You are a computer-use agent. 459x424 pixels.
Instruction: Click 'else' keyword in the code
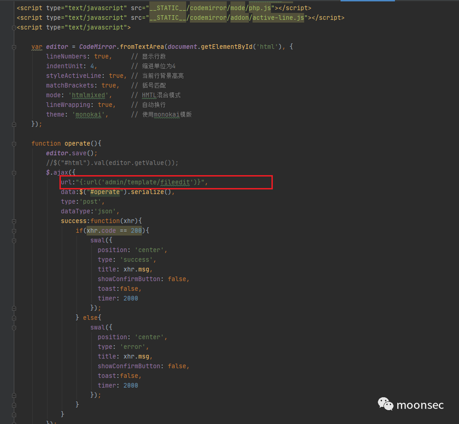pos(90,318)
